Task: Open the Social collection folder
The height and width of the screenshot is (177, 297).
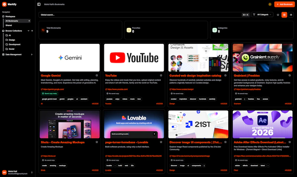Action: coord(10,49)
